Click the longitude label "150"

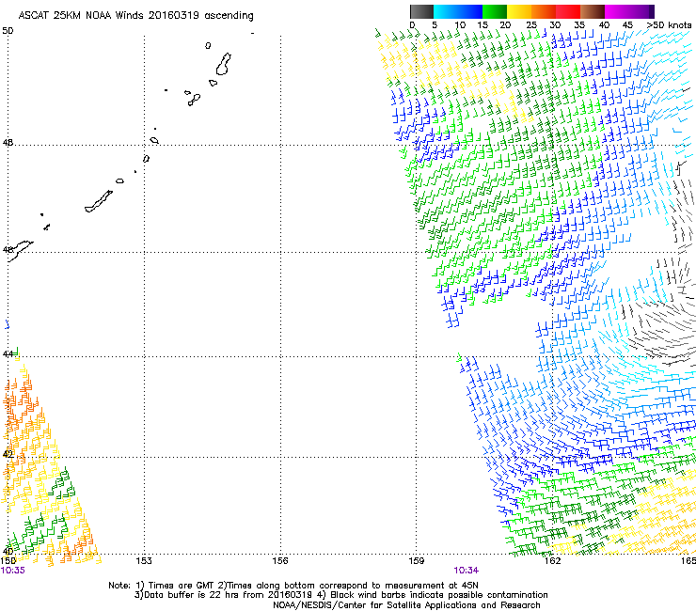coord(8,561)
